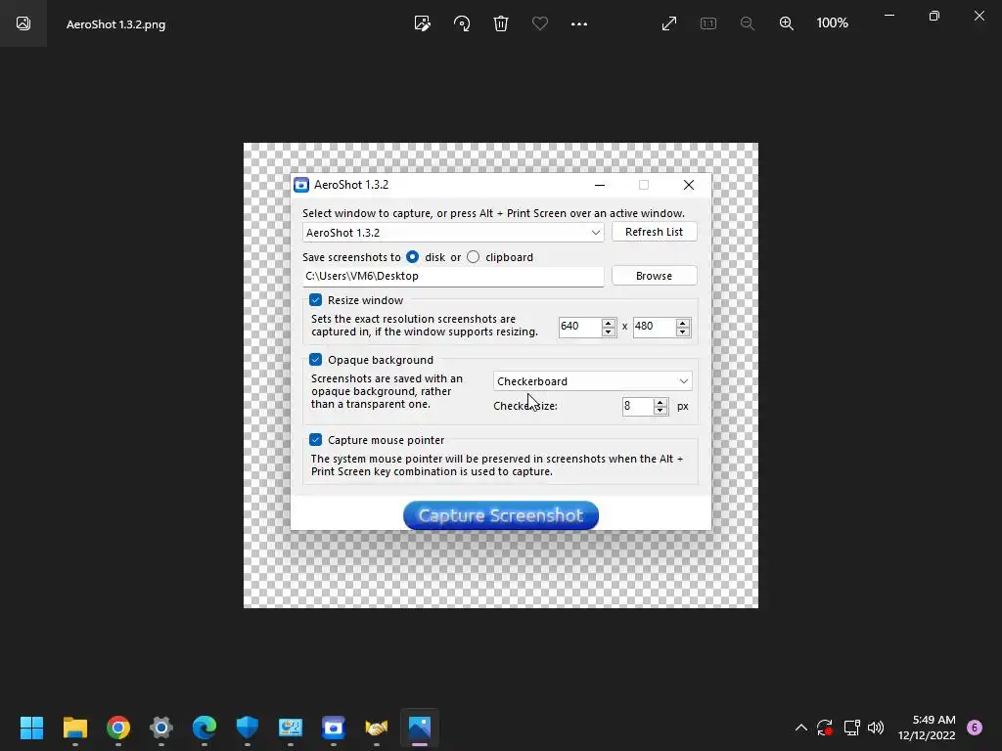Image resolution: width=1002 pixels, height=751 pixels.
Task: Click the Photos app icon on the taskbar
Action: pyautogui.click(x=420, y=728)
